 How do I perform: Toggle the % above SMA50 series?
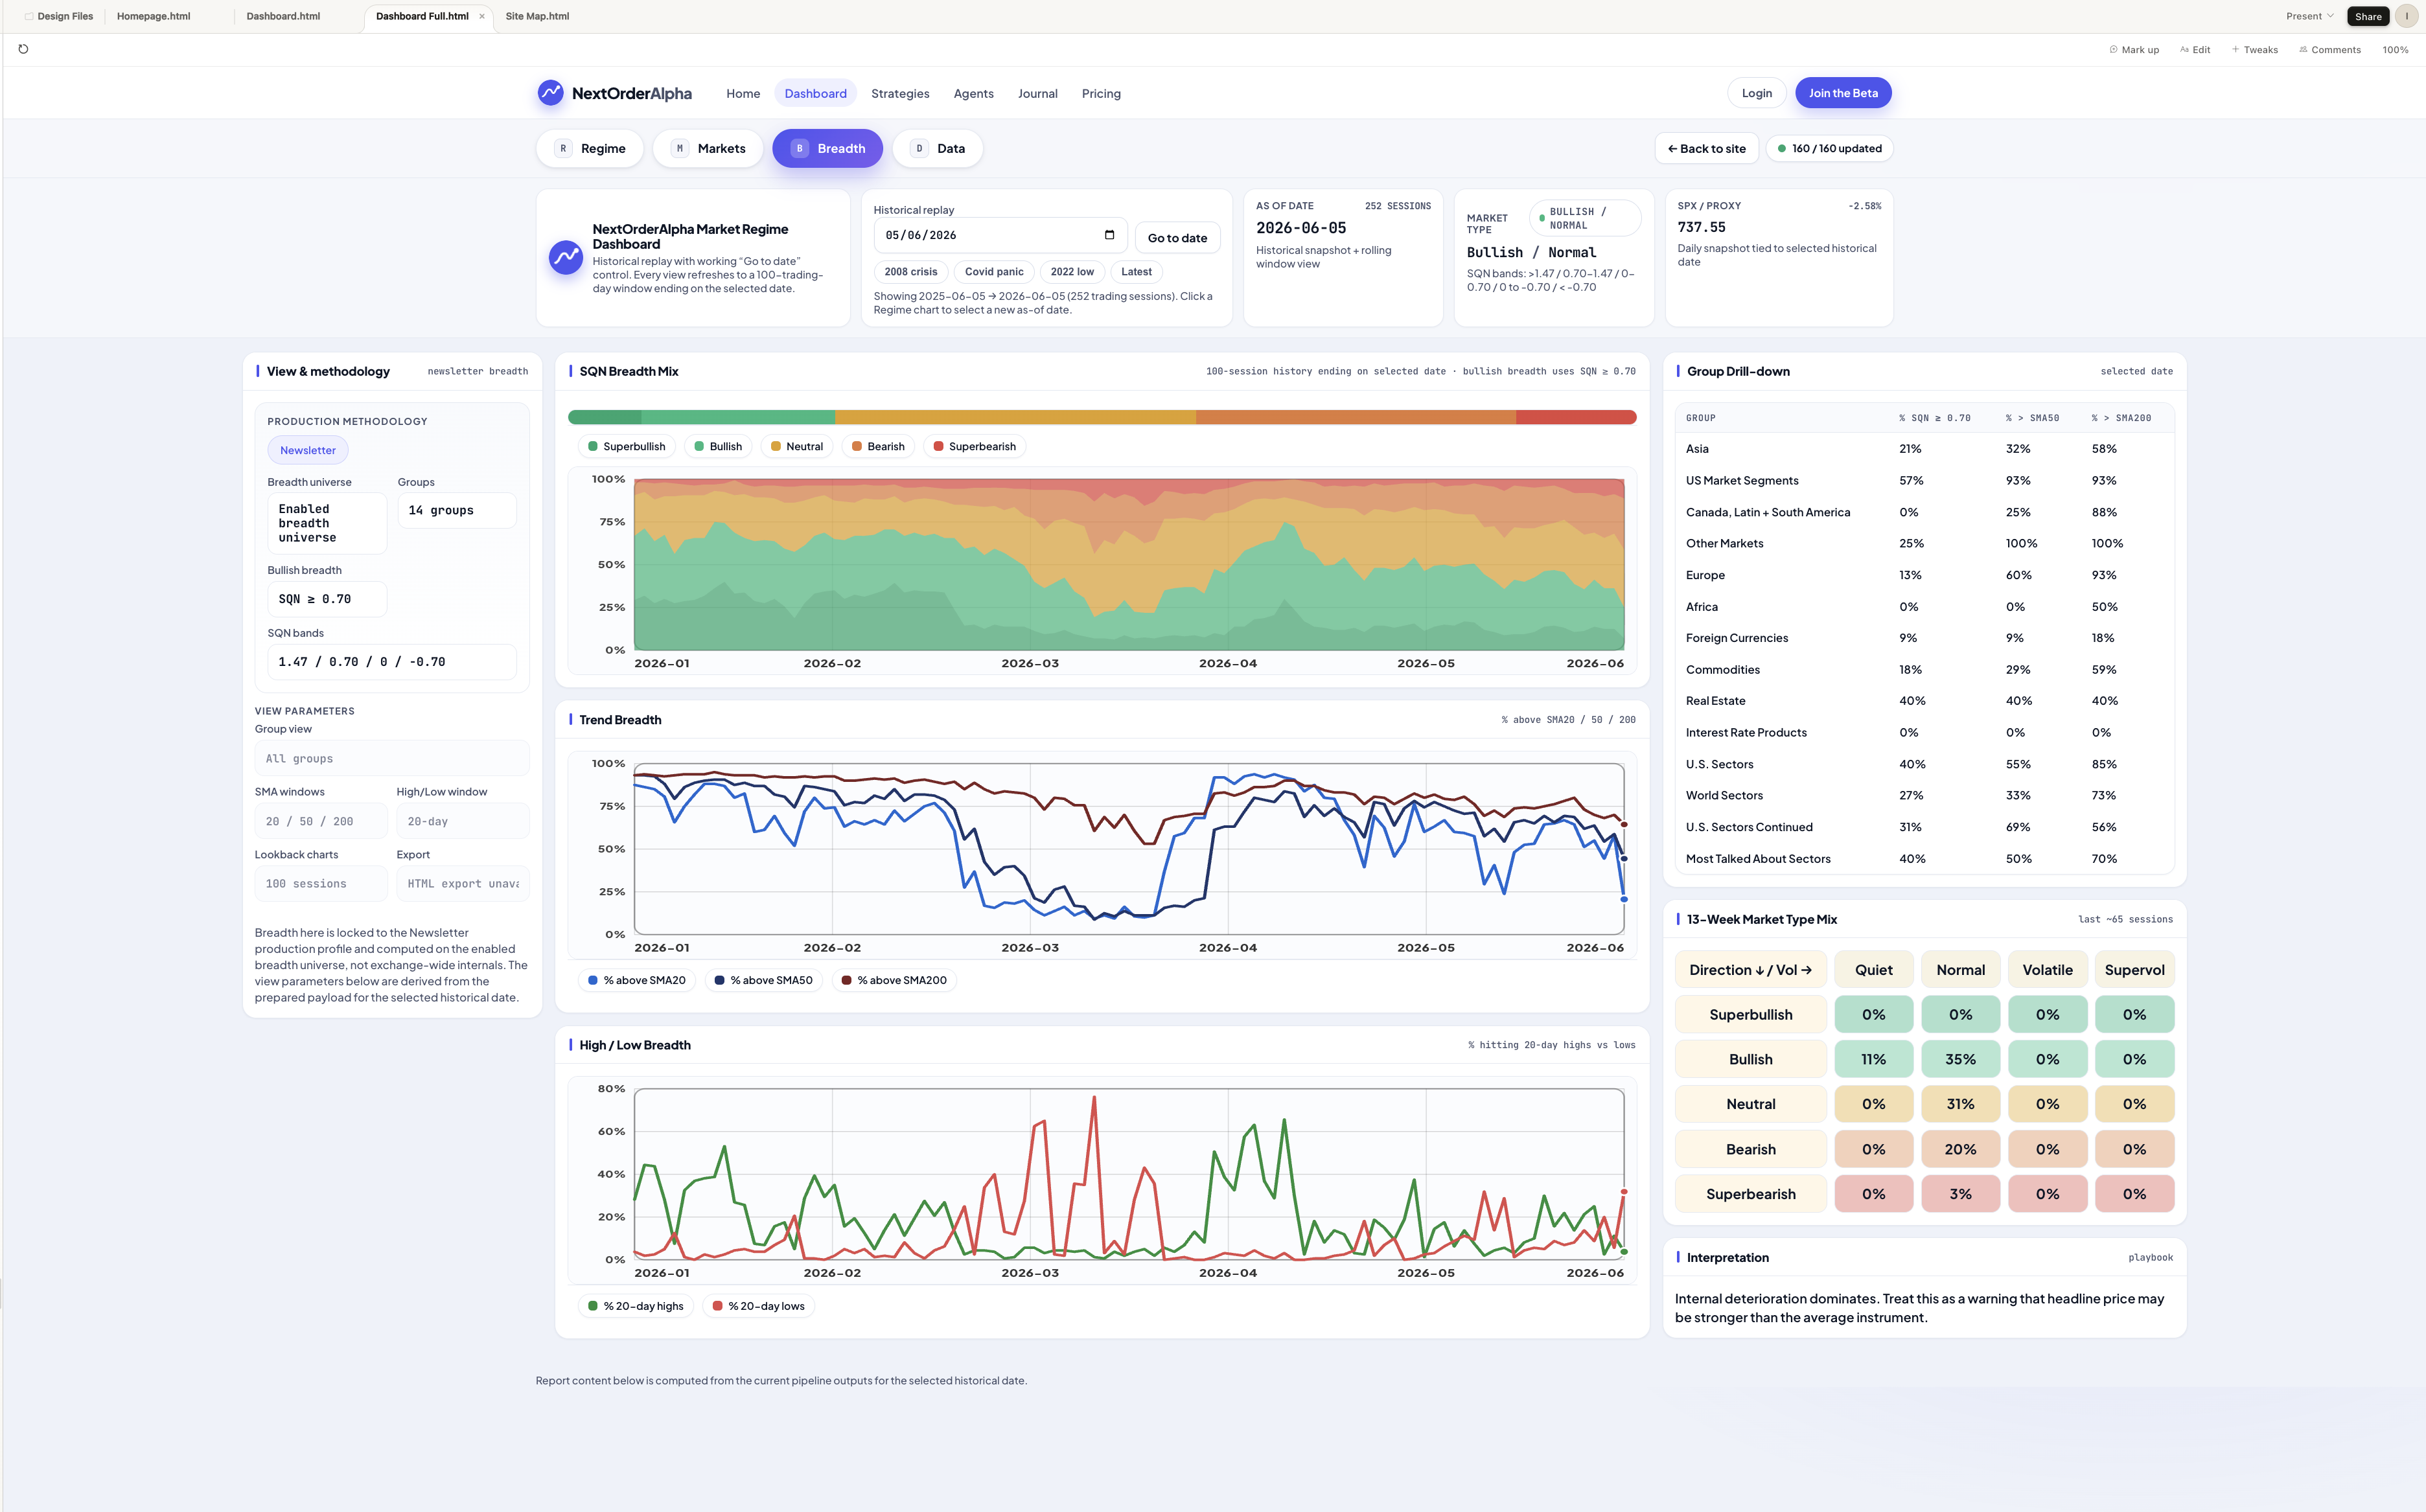click(764, 980)
